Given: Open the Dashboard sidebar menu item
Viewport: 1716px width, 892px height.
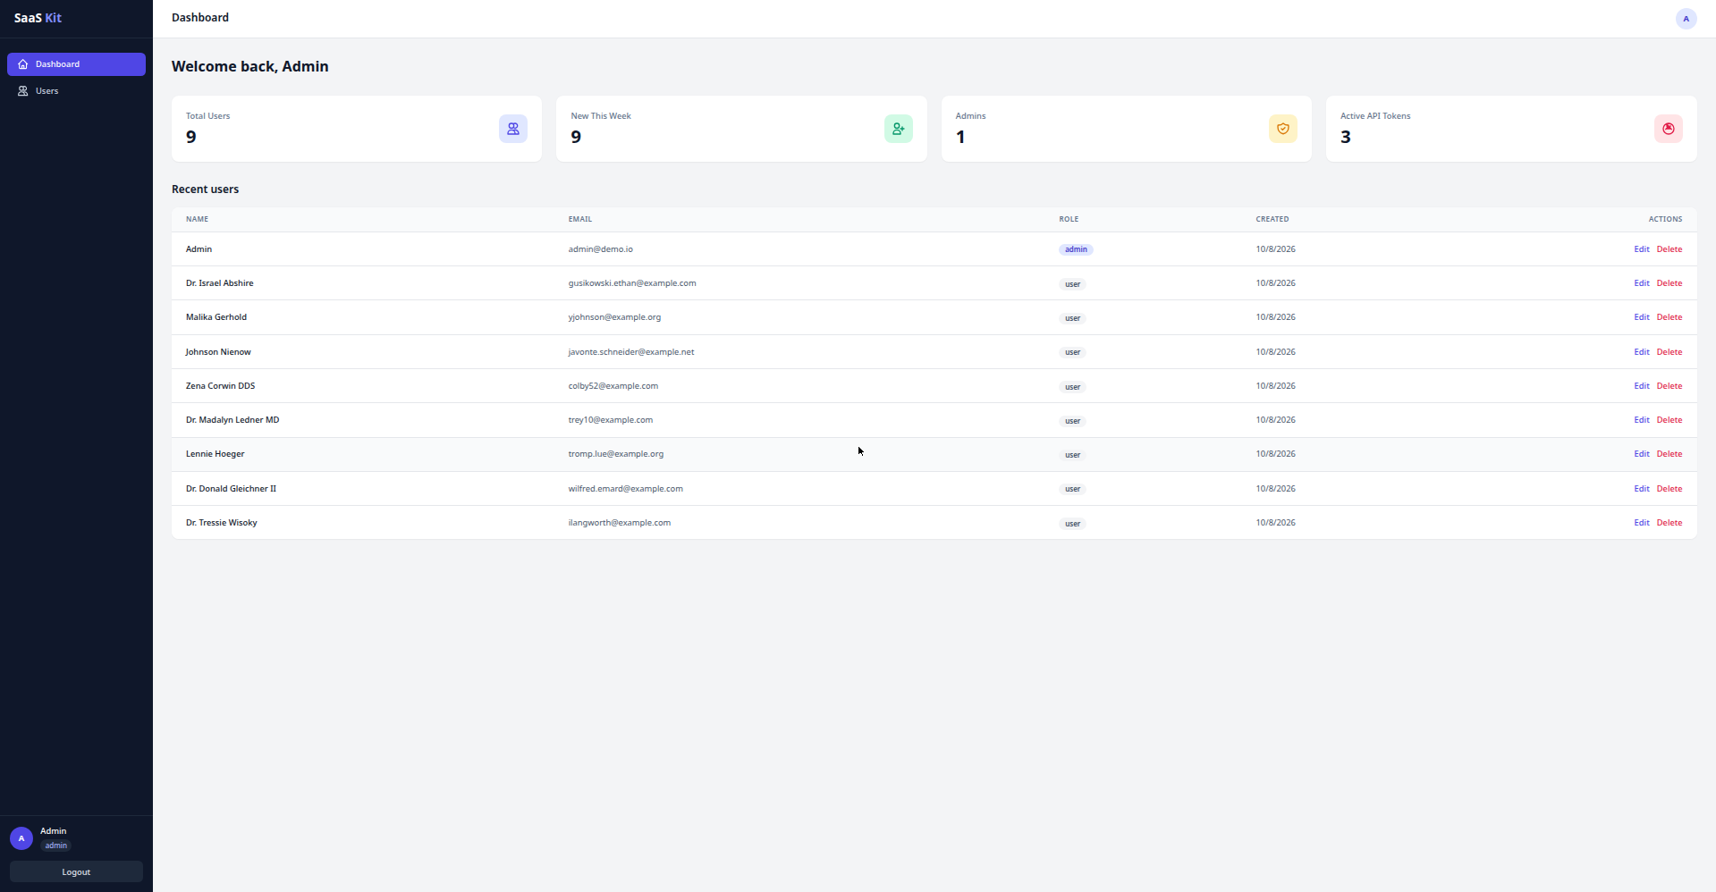Looking at the screenshot, I should click(76, 64).
